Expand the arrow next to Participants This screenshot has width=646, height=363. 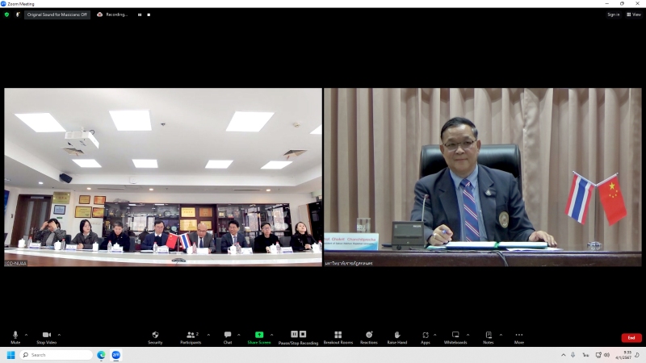point(208,335)
